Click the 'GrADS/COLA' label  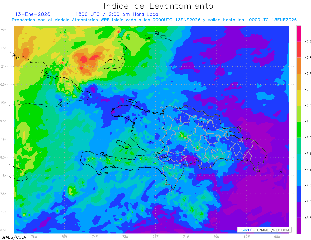coord(14,237)
